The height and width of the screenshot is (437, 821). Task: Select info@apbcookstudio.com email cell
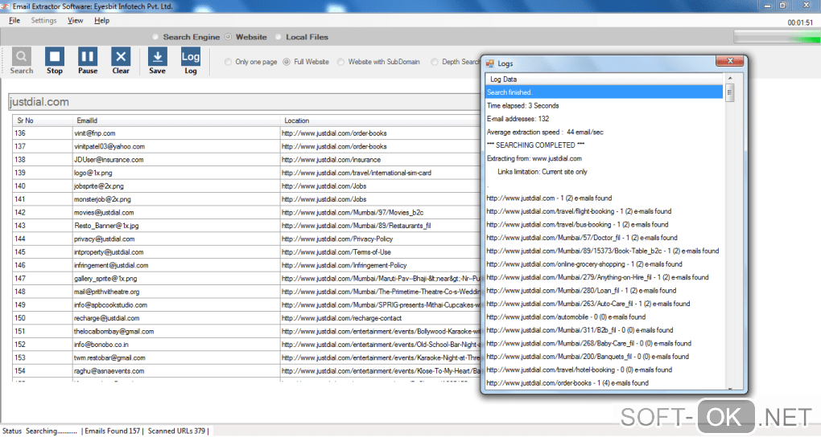coord(177,304)
